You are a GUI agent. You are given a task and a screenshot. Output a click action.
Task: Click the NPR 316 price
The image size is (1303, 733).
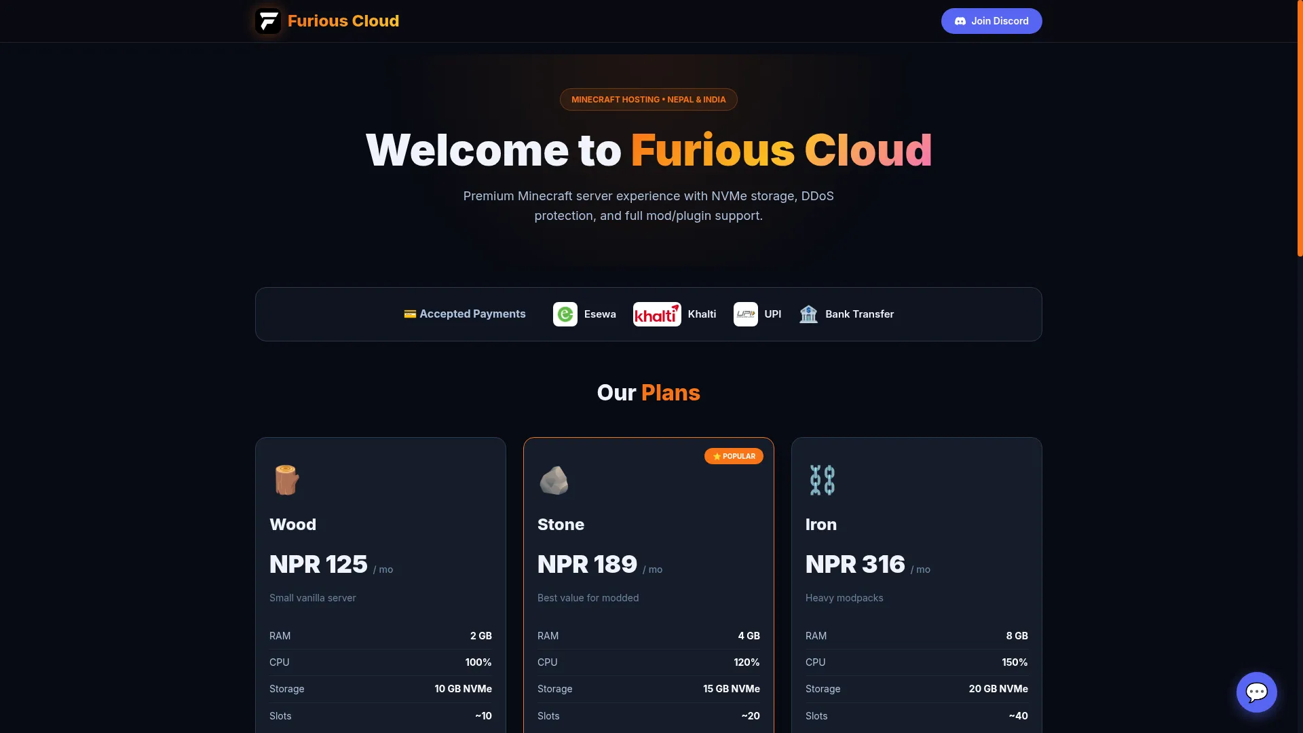[x=855, y=564]
